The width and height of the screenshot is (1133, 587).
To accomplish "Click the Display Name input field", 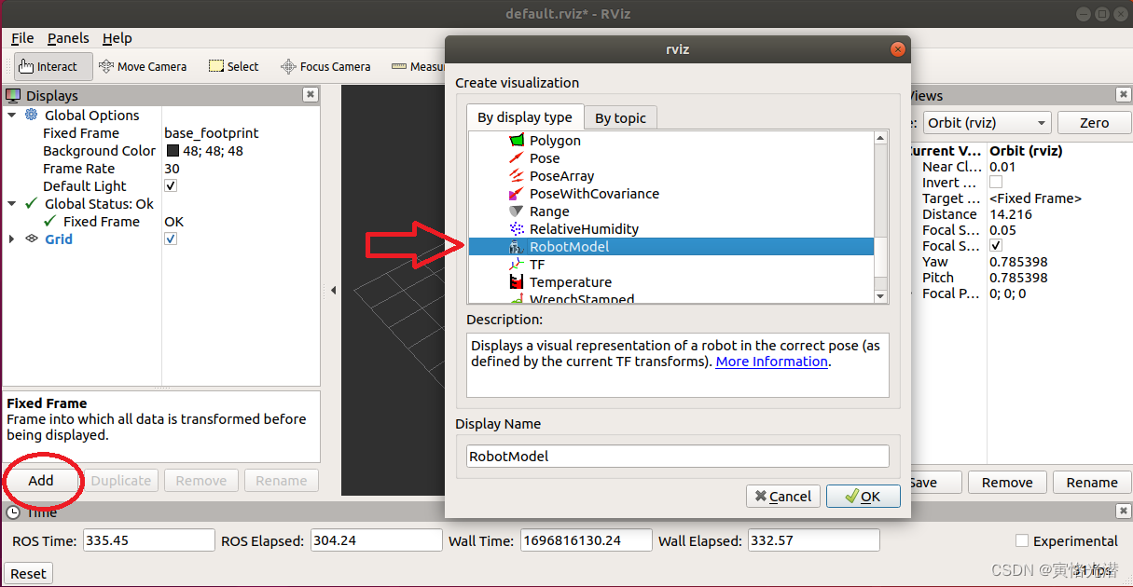I will pyautogui.click(x=678, y=457).
